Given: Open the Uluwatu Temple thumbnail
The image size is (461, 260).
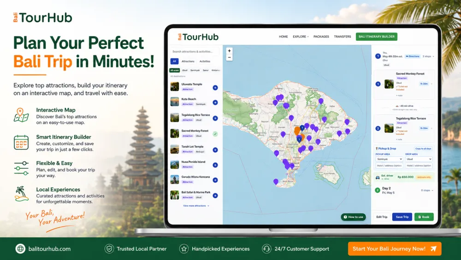Looking at the screenshot, I should pos(175,86).
